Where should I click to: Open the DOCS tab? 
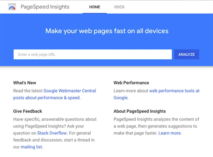[119, 7]
